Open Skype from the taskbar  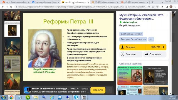(x=76, y=97)
